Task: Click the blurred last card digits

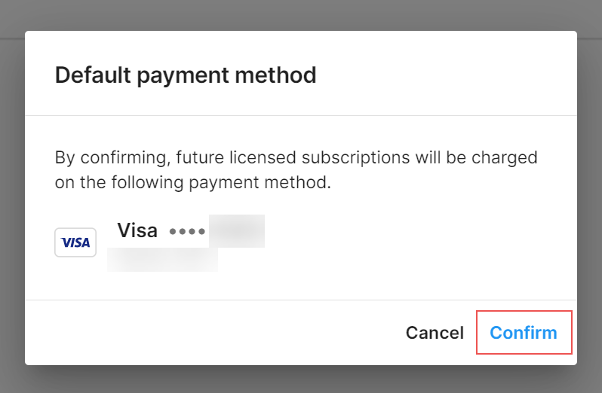Action: point(237,230)
